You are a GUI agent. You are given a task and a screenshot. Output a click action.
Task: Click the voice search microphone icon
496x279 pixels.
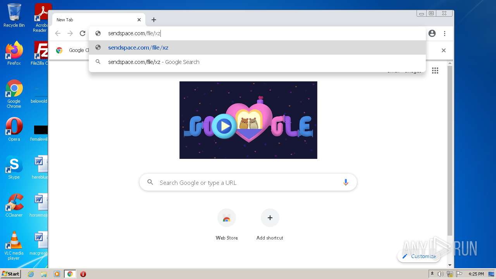tap(346, 183)
